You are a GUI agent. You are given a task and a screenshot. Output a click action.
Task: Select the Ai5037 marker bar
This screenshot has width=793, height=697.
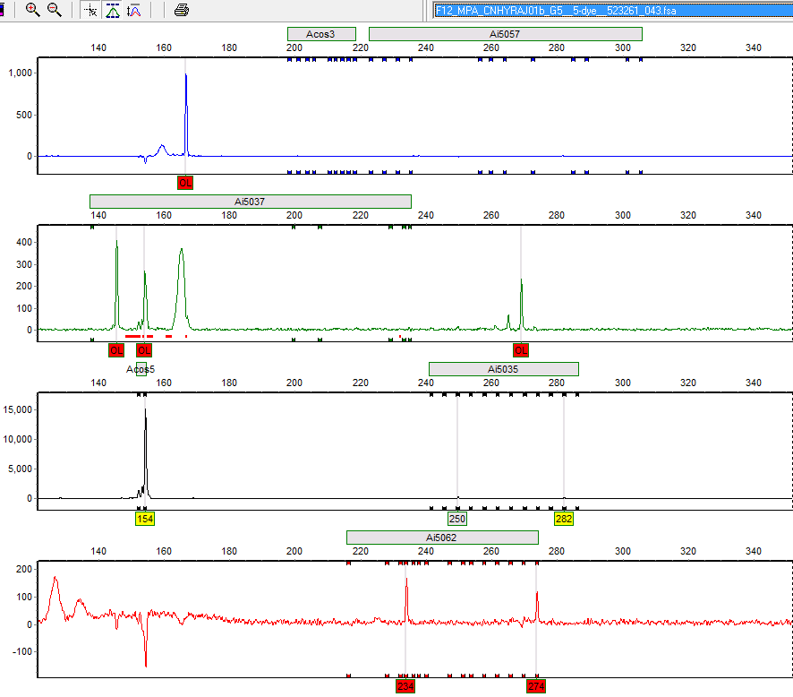coord(250,202)
